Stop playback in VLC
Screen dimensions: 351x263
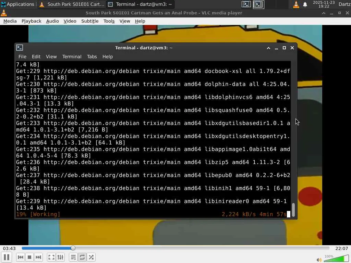(29, 257)
